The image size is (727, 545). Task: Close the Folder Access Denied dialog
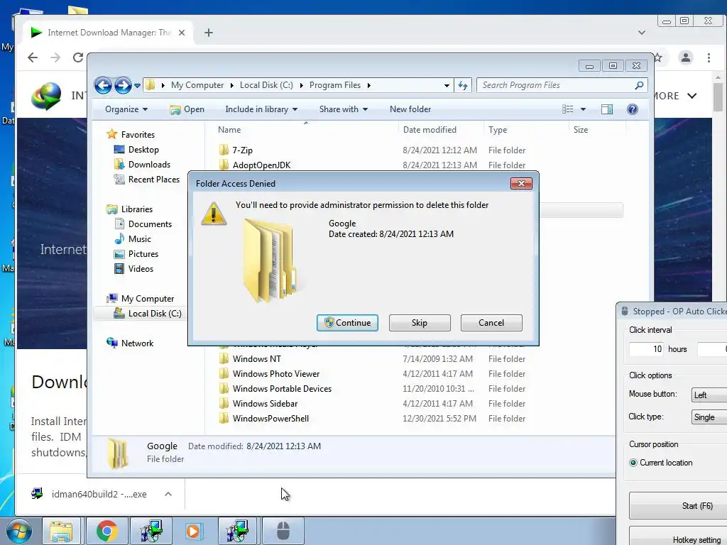click(x=521, y=184)
